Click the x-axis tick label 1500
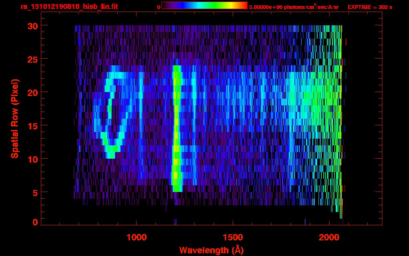 [233, 237]
